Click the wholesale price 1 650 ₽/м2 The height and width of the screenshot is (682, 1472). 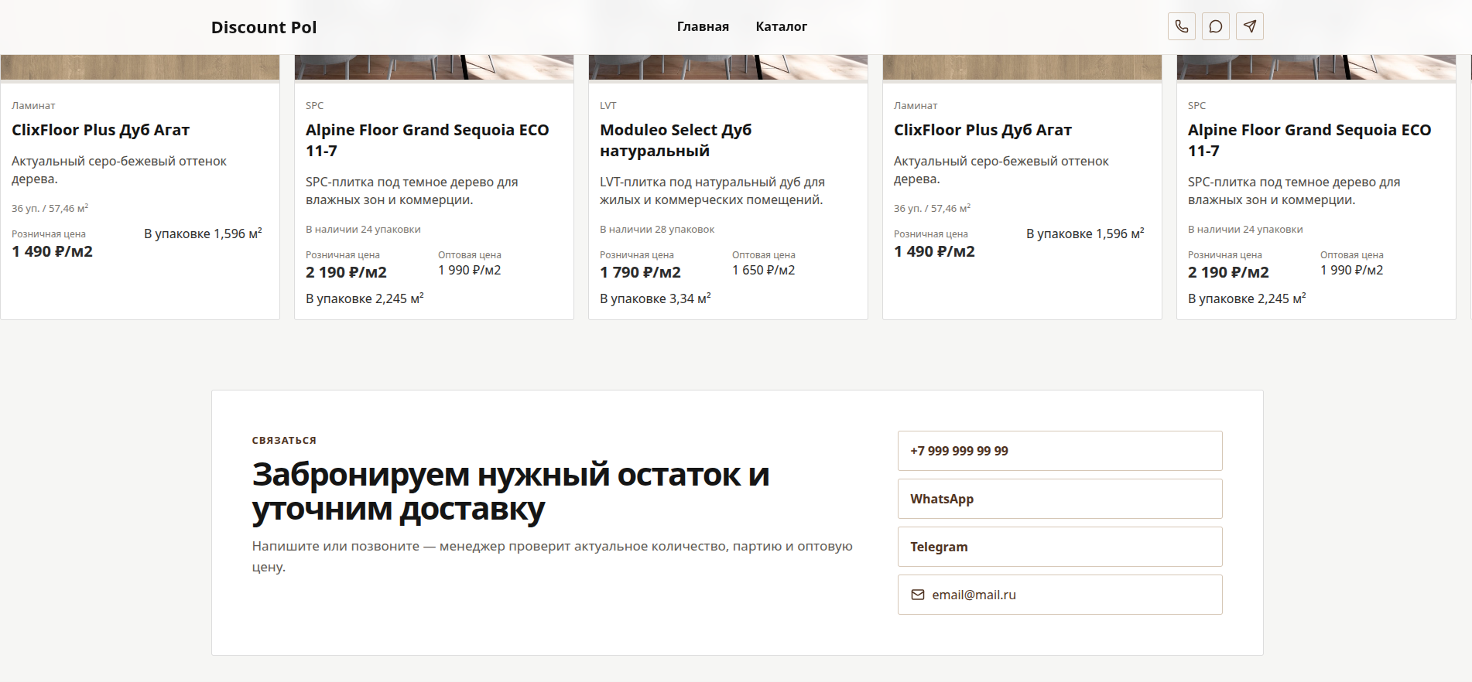[x=763, y=270]
